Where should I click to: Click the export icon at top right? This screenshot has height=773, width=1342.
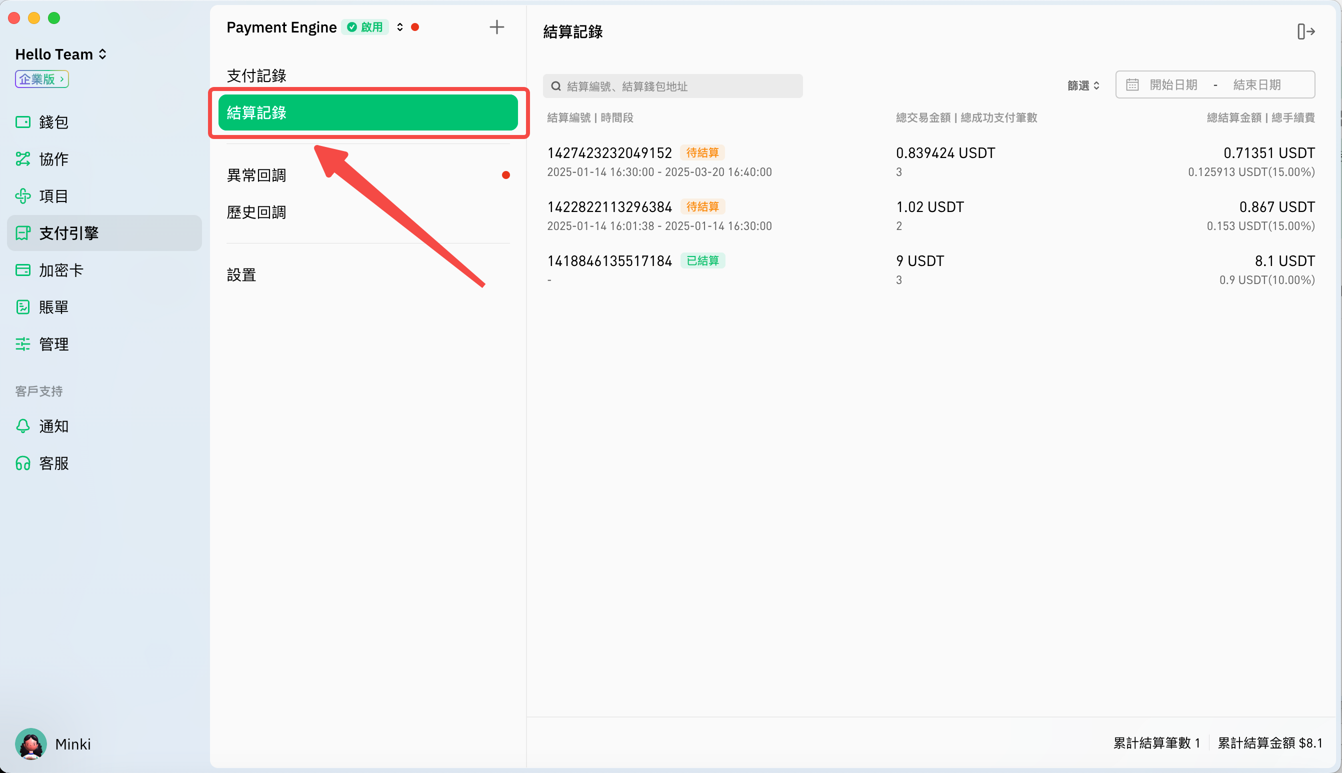(x=1305, y=32)
